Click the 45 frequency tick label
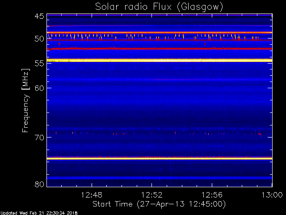Image resolution: width=286 pixels, height=215 pixels. pos(39,16)
